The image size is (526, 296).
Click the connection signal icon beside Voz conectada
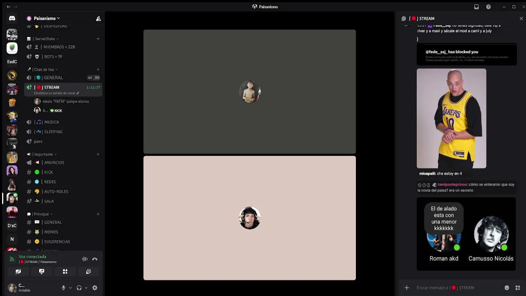pos(12,259)
